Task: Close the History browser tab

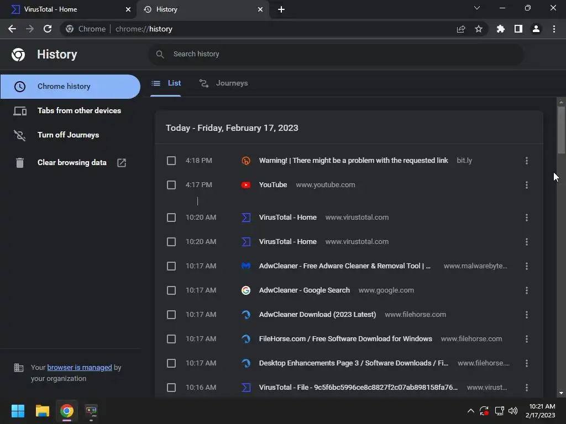Action: 260,9
